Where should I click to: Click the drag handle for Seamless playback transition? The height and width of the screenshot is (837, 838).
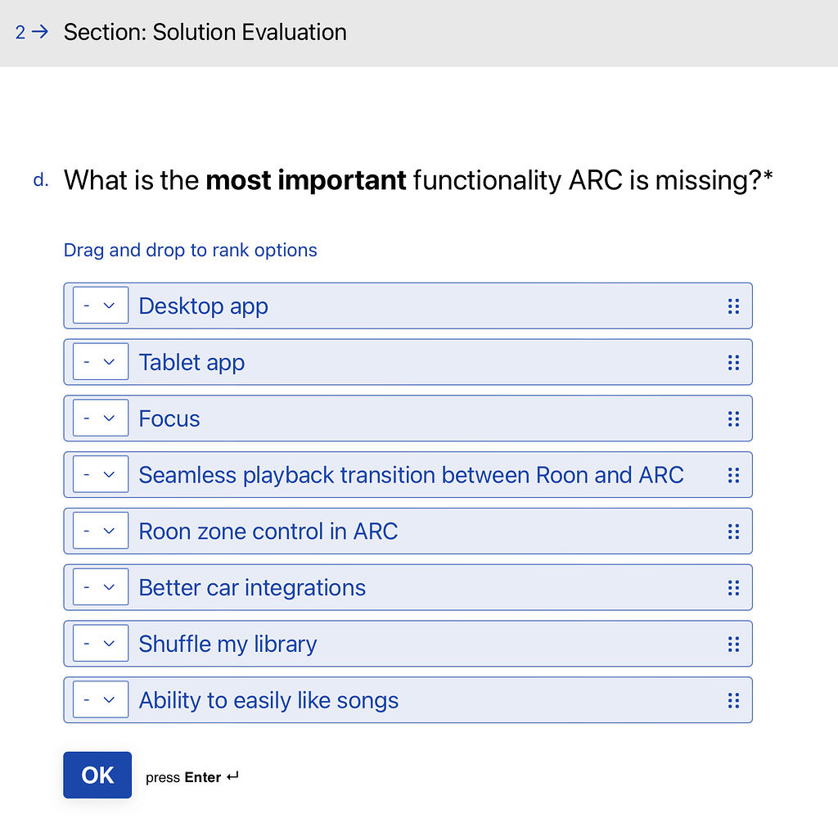[x=733, y=474]
